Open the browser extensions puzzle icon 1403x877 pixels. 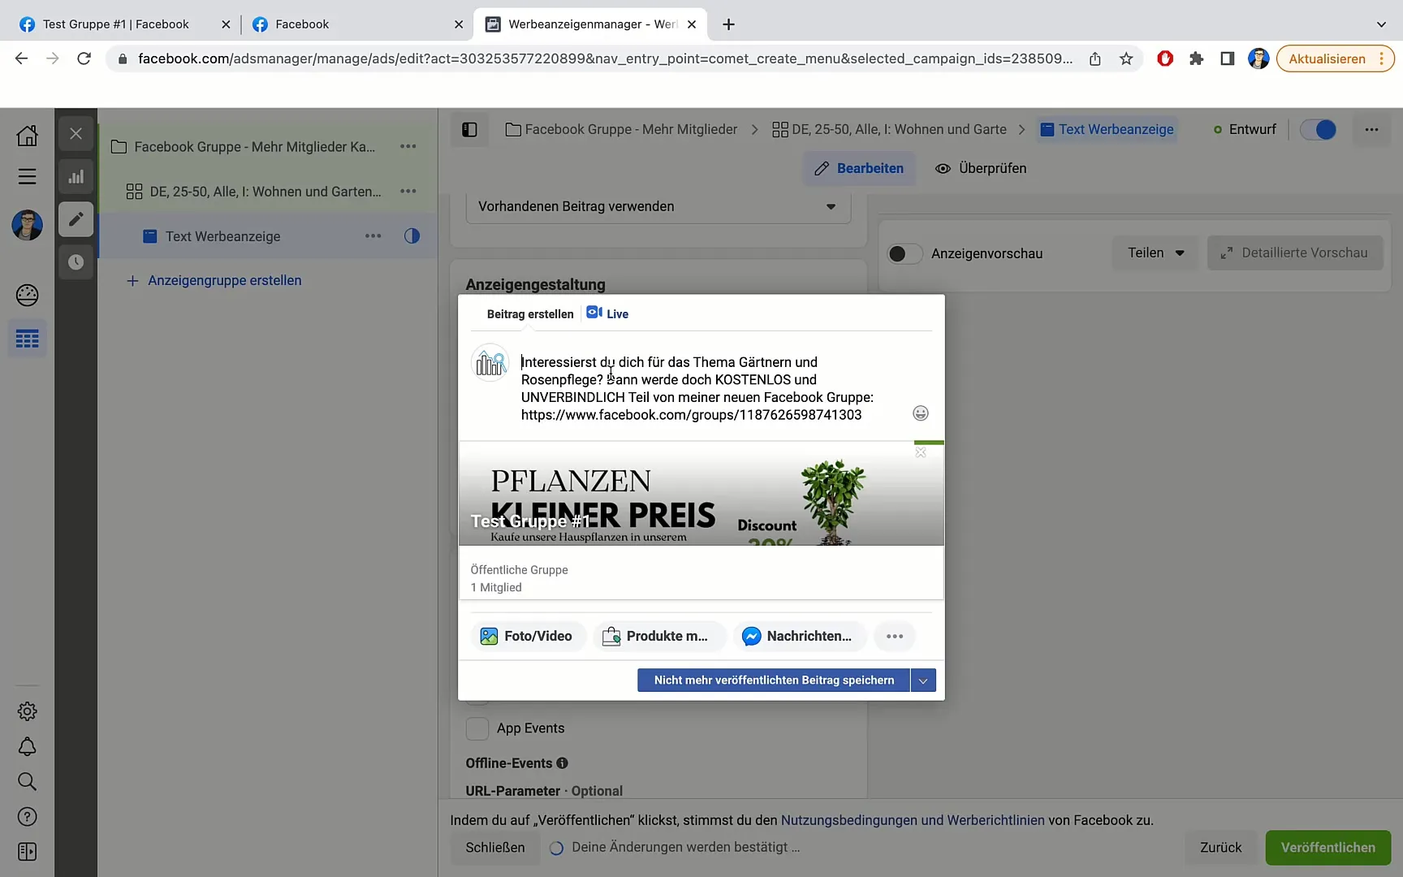[x=1196, y=58]
